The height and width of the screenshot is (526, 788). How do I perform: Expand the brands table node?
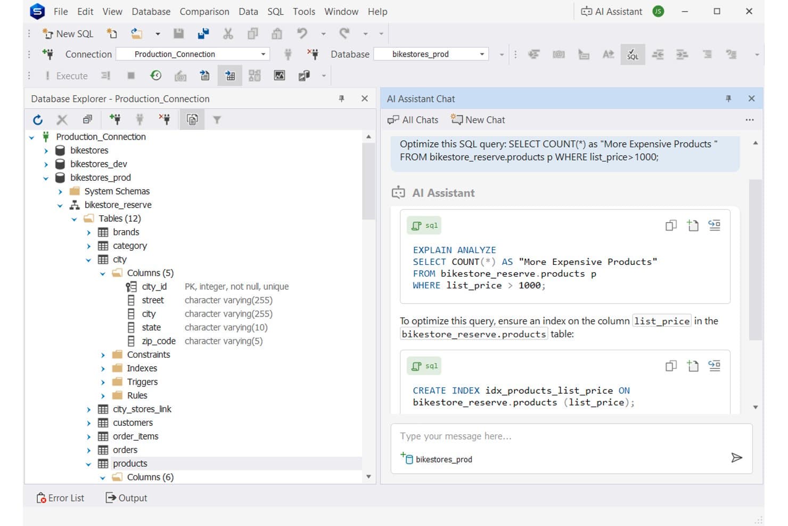tap(88, 232)
